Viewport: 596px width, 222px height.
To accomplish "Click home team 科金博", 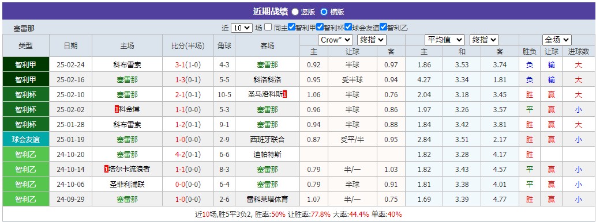I will tap(130, 110).
